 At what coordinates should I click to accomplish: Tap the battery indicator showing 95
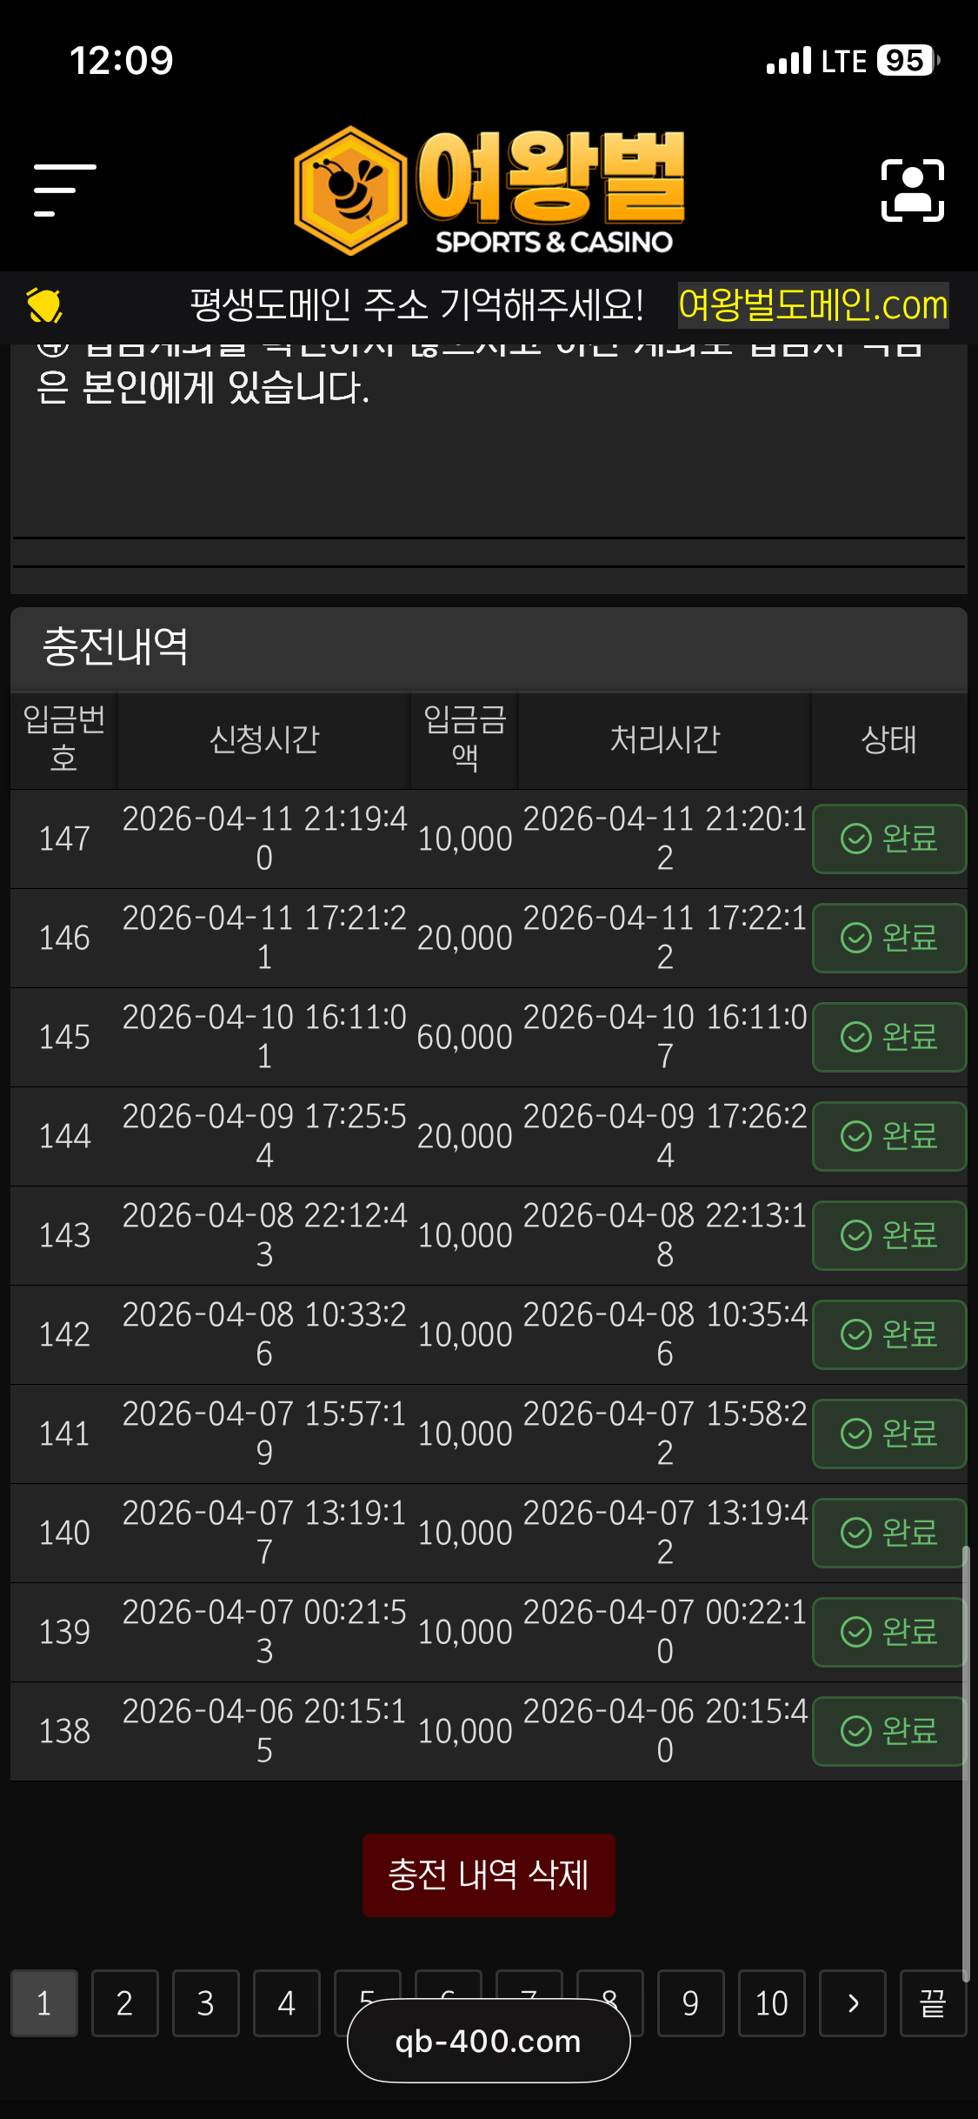(x=907, y=61)
